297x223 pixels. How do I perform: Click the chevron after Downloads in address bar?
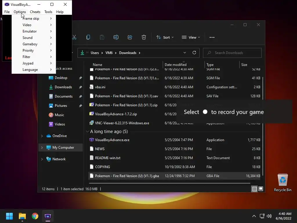click(x=140, y=53)
